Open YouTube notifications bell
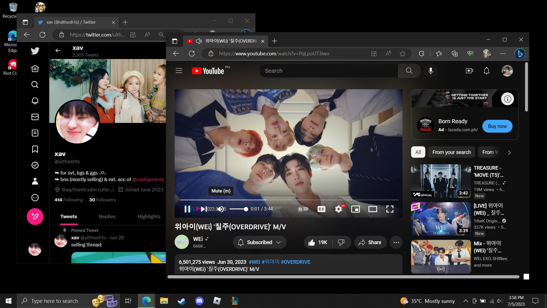547x308 pixels. coord(486,71)
